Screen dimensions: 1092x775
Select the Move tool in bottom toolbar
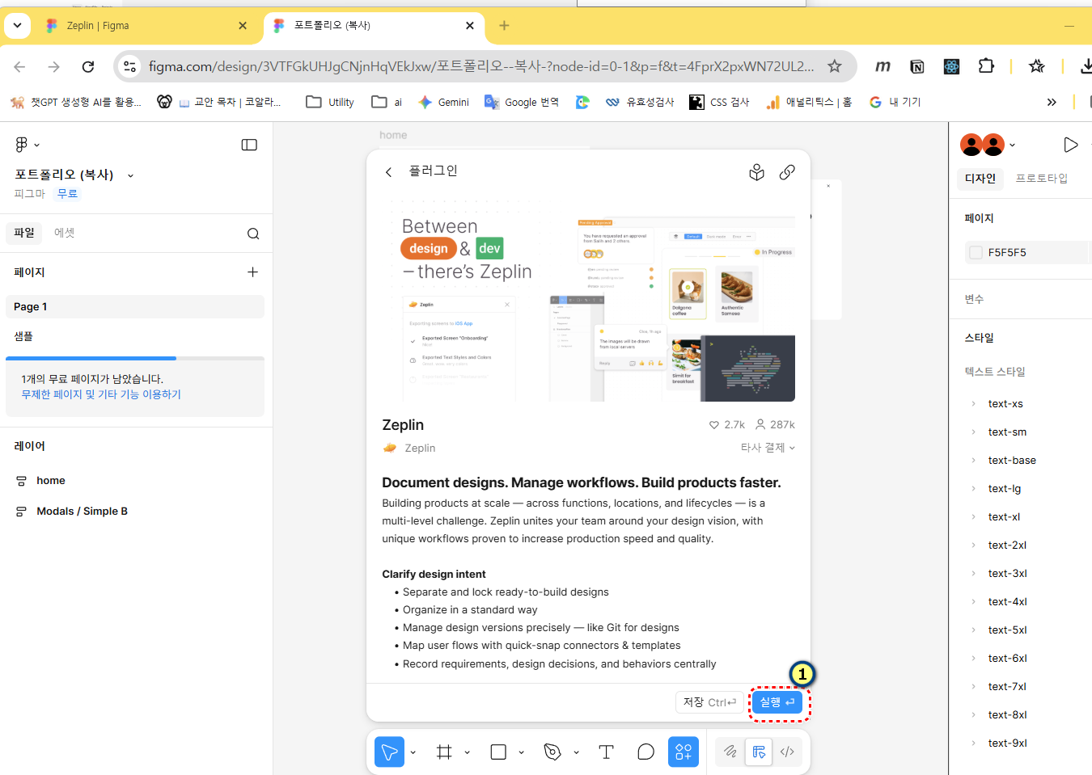389,752
